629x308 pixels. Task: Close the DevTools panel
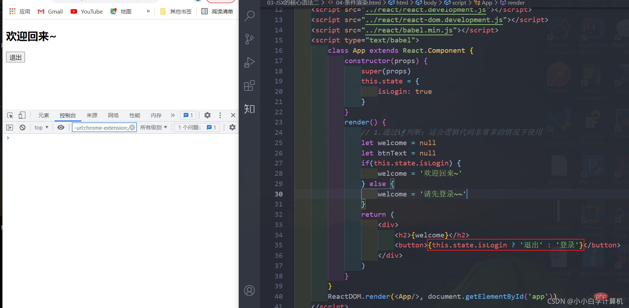pos(233,115)
